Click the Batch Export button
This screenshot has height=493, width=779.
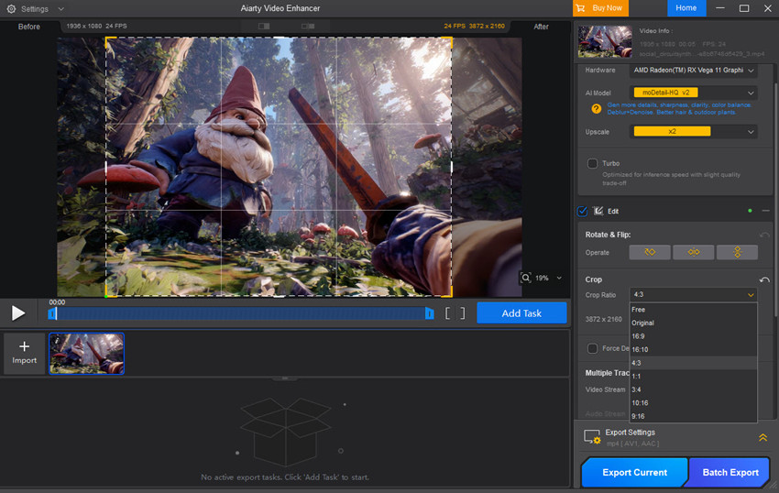730,472
